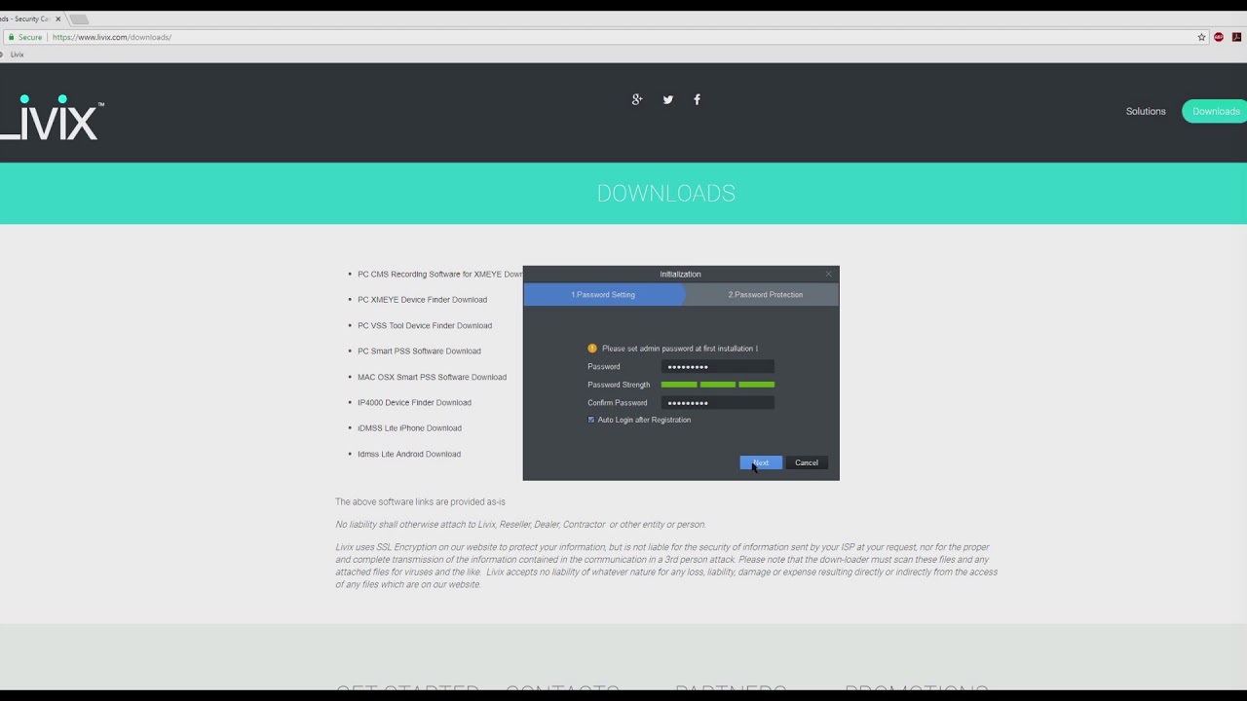Open PC Smart PSS Software Download link
This screenshot has width=1247, height=701.
(419, 350)
